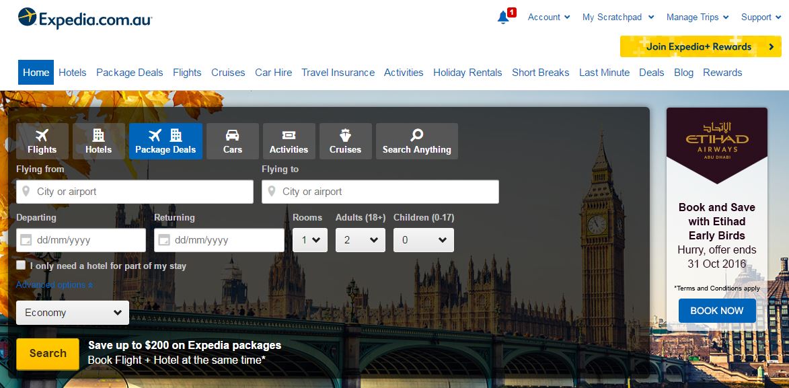Select the Cruises ship icon tab

[345, 141]
